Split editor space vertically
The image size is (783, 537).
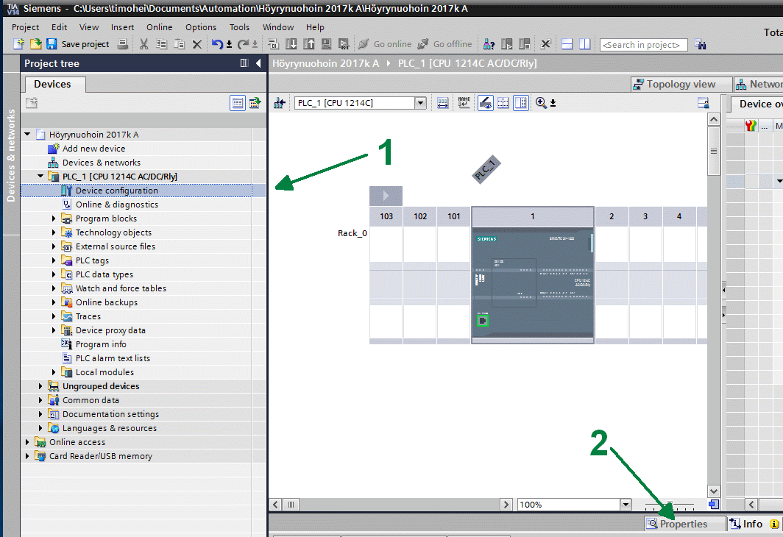click(585, 44)
